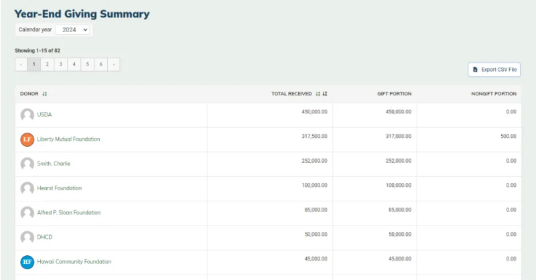
Task: Open the USDA donor record
Action: pyautogui.click(x=44, y=115)
